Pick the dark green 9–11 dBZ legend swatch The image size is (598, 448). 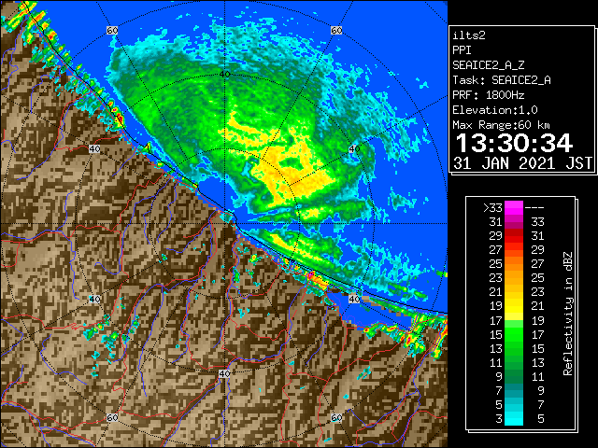(x=514, y=376)
